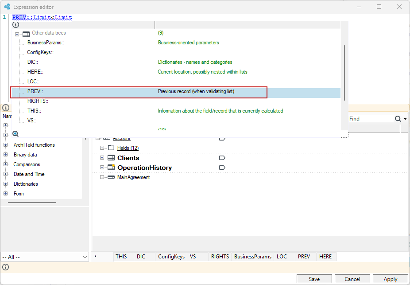
Task: Click the Expression editor app icon in the title bar
Action: [7, 7]
